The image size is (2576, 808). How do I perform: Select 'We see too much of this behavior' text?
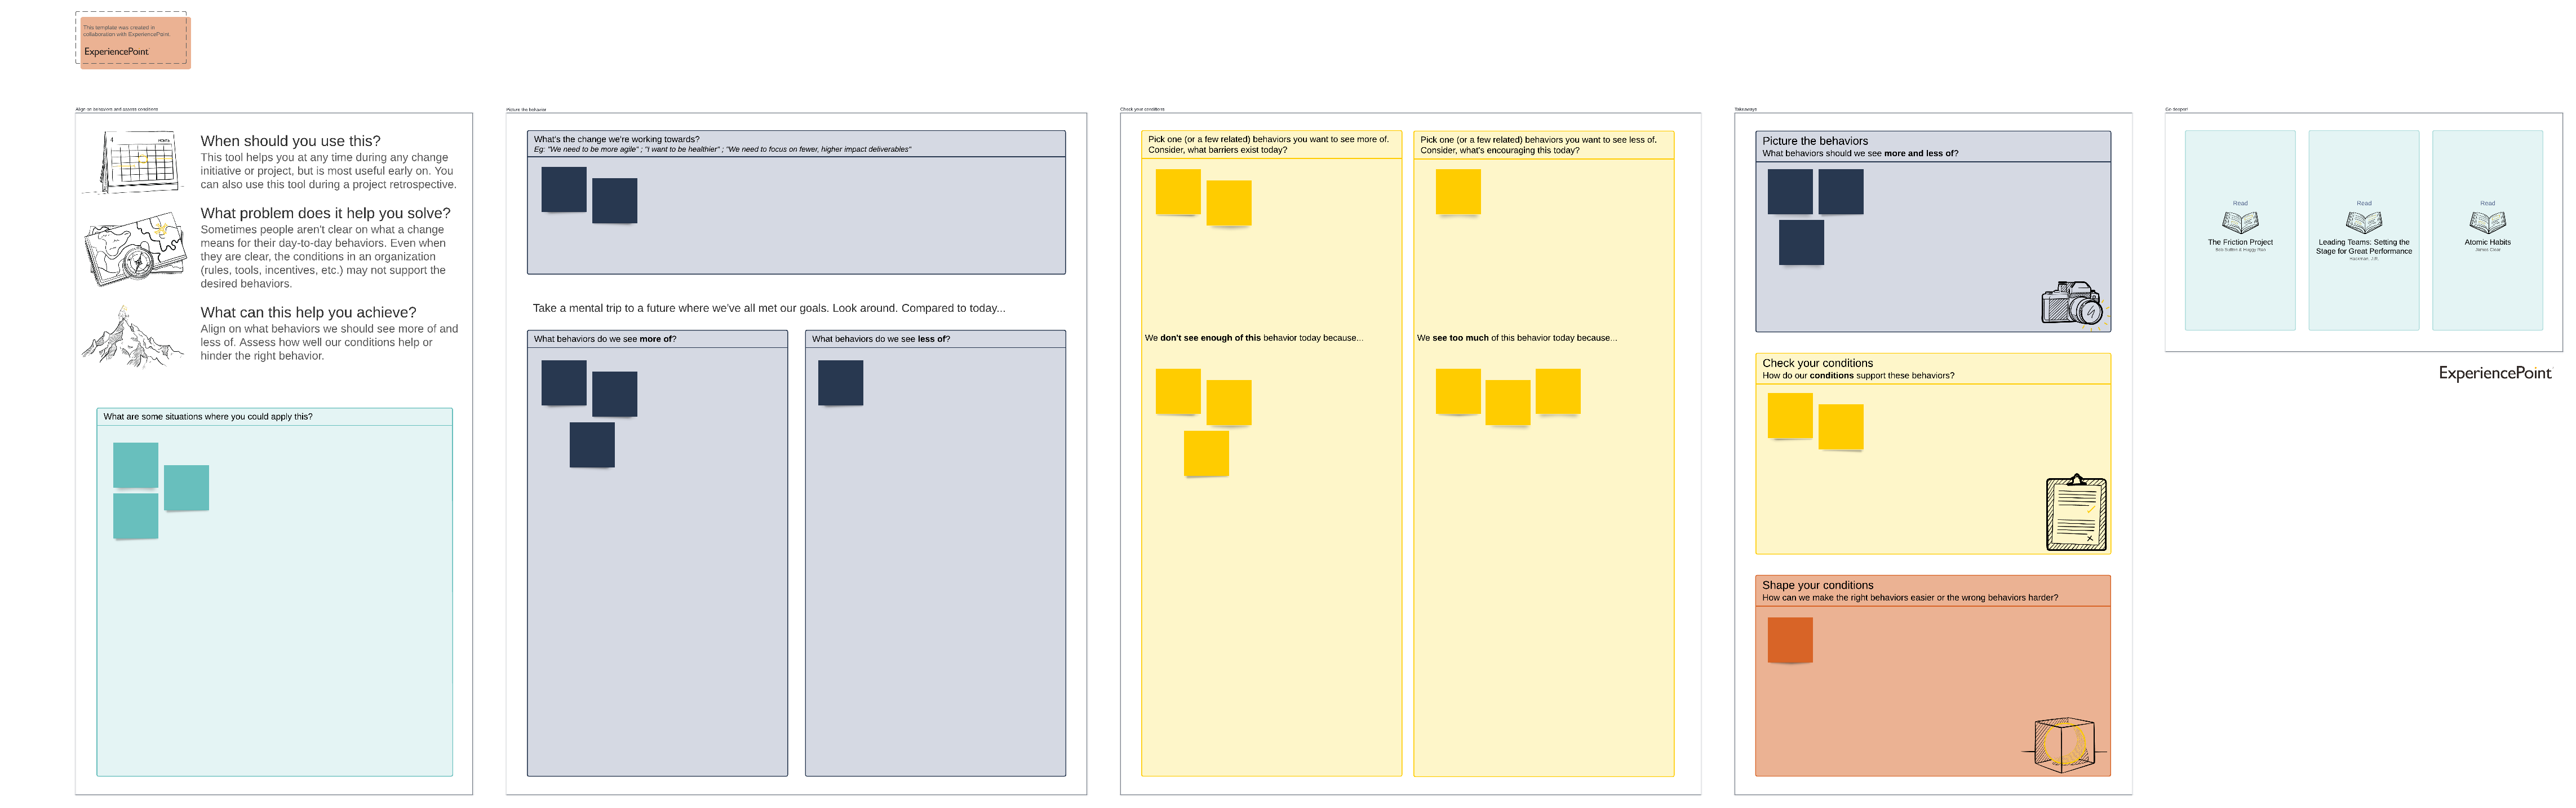pos(1516,338)
